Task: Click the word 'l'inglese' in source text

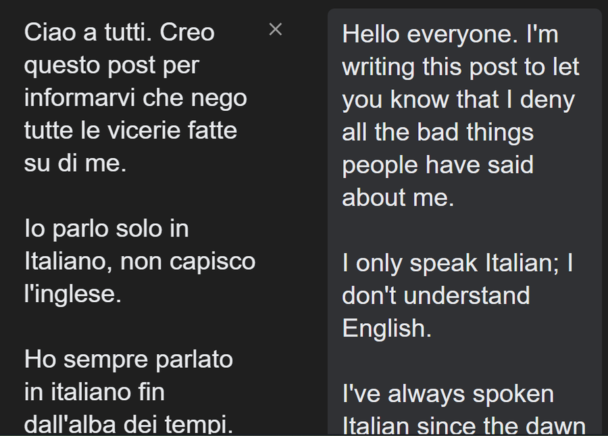Action: click(72, 294)
